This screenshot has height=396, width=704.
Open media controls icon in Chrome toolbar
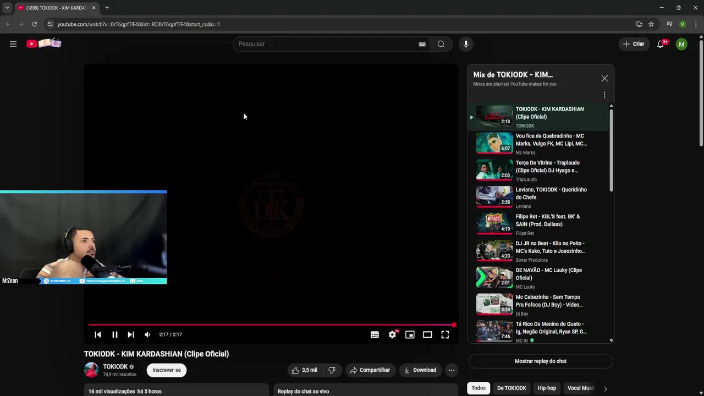pos(669,24)
